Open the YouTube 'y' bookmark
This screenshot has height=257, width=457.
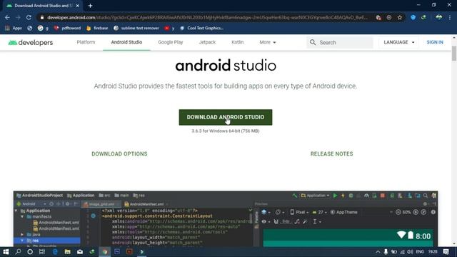pos(169,28)
